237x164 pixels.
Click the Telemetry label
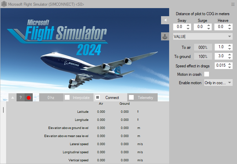(146, 98)
